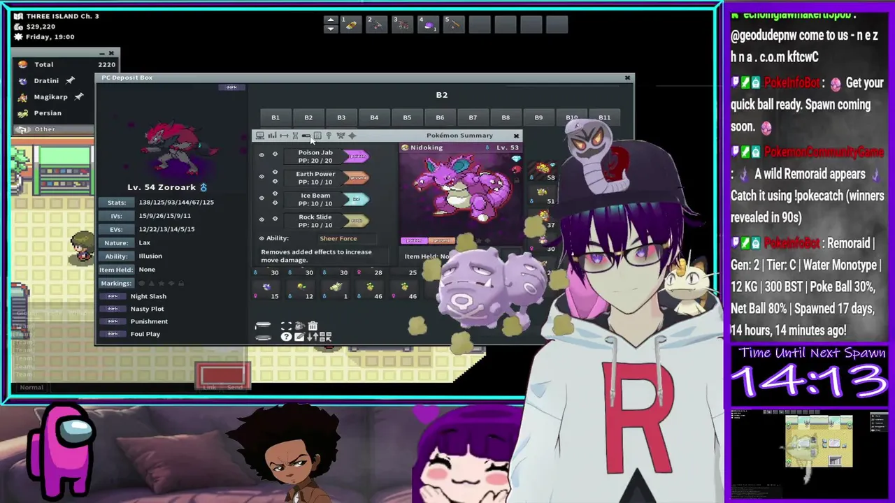895x503 pixels.
Task: Open box tab B8
Action: (x=506, y=117)
